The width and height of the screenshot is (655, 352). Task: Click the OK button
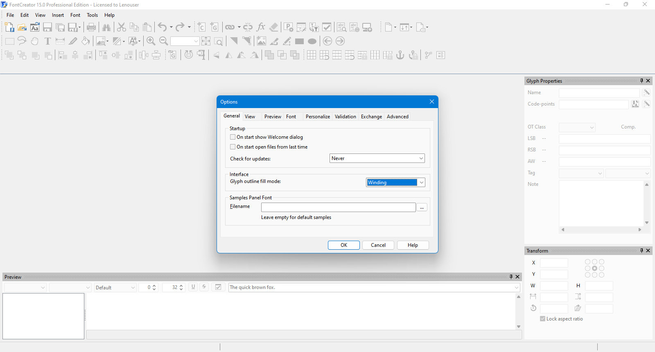click(344, 245)
